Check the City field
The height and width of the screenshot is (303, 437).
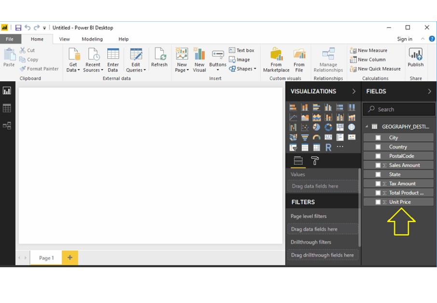(378, 138)
